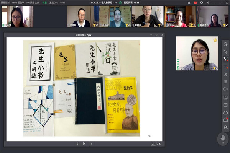Open the toolbox with red dot
This screenshot has width=230, height=153.
(x=226, y=120)
